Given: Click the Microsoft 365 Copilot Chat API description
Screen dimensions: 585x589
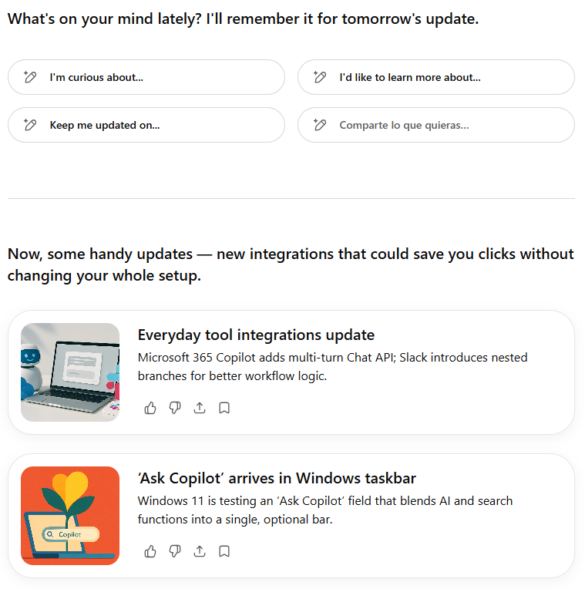Looking at the screenshot, I should (332, 367).
